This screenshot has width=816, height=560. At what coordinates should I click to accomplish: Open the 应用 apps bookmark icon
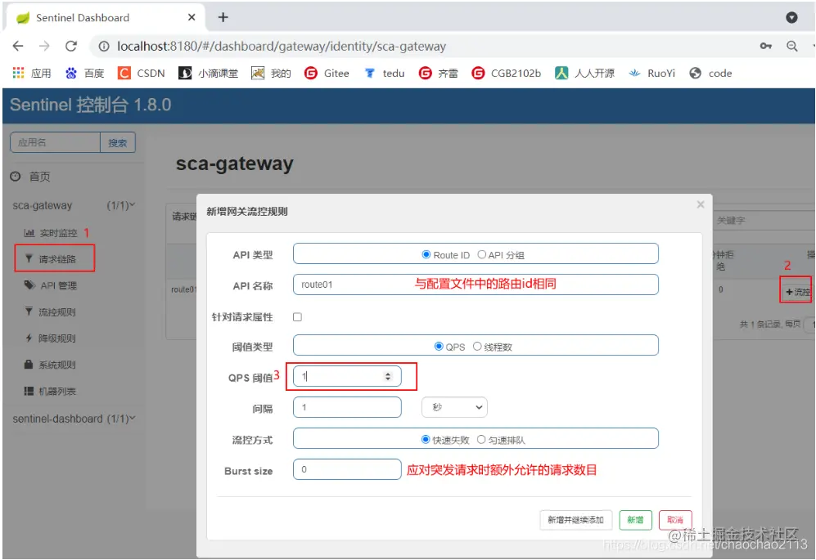32,74
